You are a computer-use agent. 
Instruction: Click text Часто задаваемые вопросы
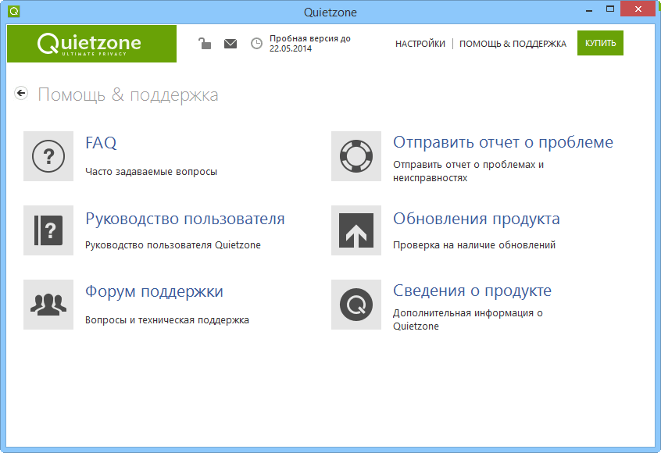(151, 172)
